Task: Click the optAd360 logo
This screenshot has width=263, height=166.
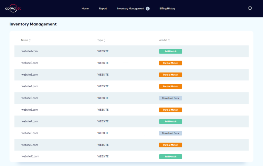Action: coord(13,8)
